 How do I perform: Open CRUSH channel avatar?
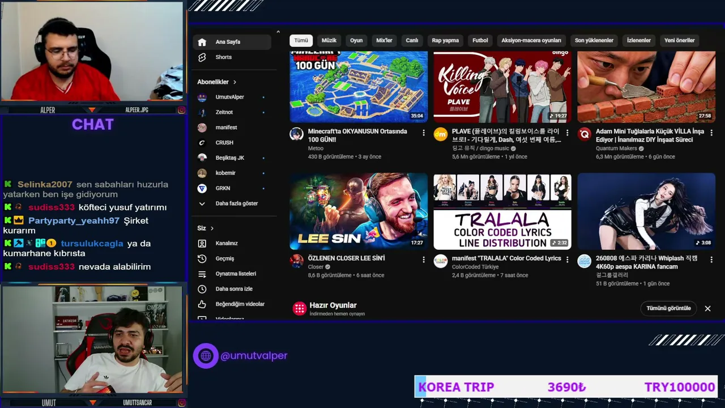(202, 143)
